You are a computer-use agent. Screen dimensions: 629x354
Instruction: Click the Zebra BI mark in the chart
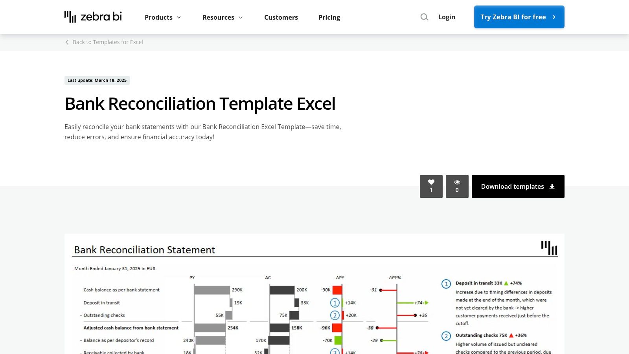(549, 248)
